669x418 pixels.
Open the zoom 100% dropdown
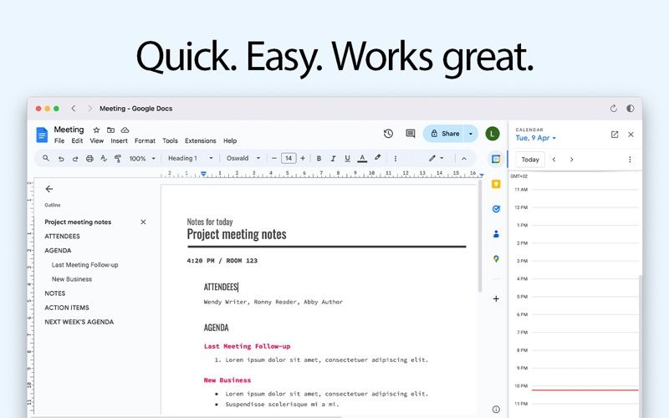pyautogui.click(x=142, y=159)
